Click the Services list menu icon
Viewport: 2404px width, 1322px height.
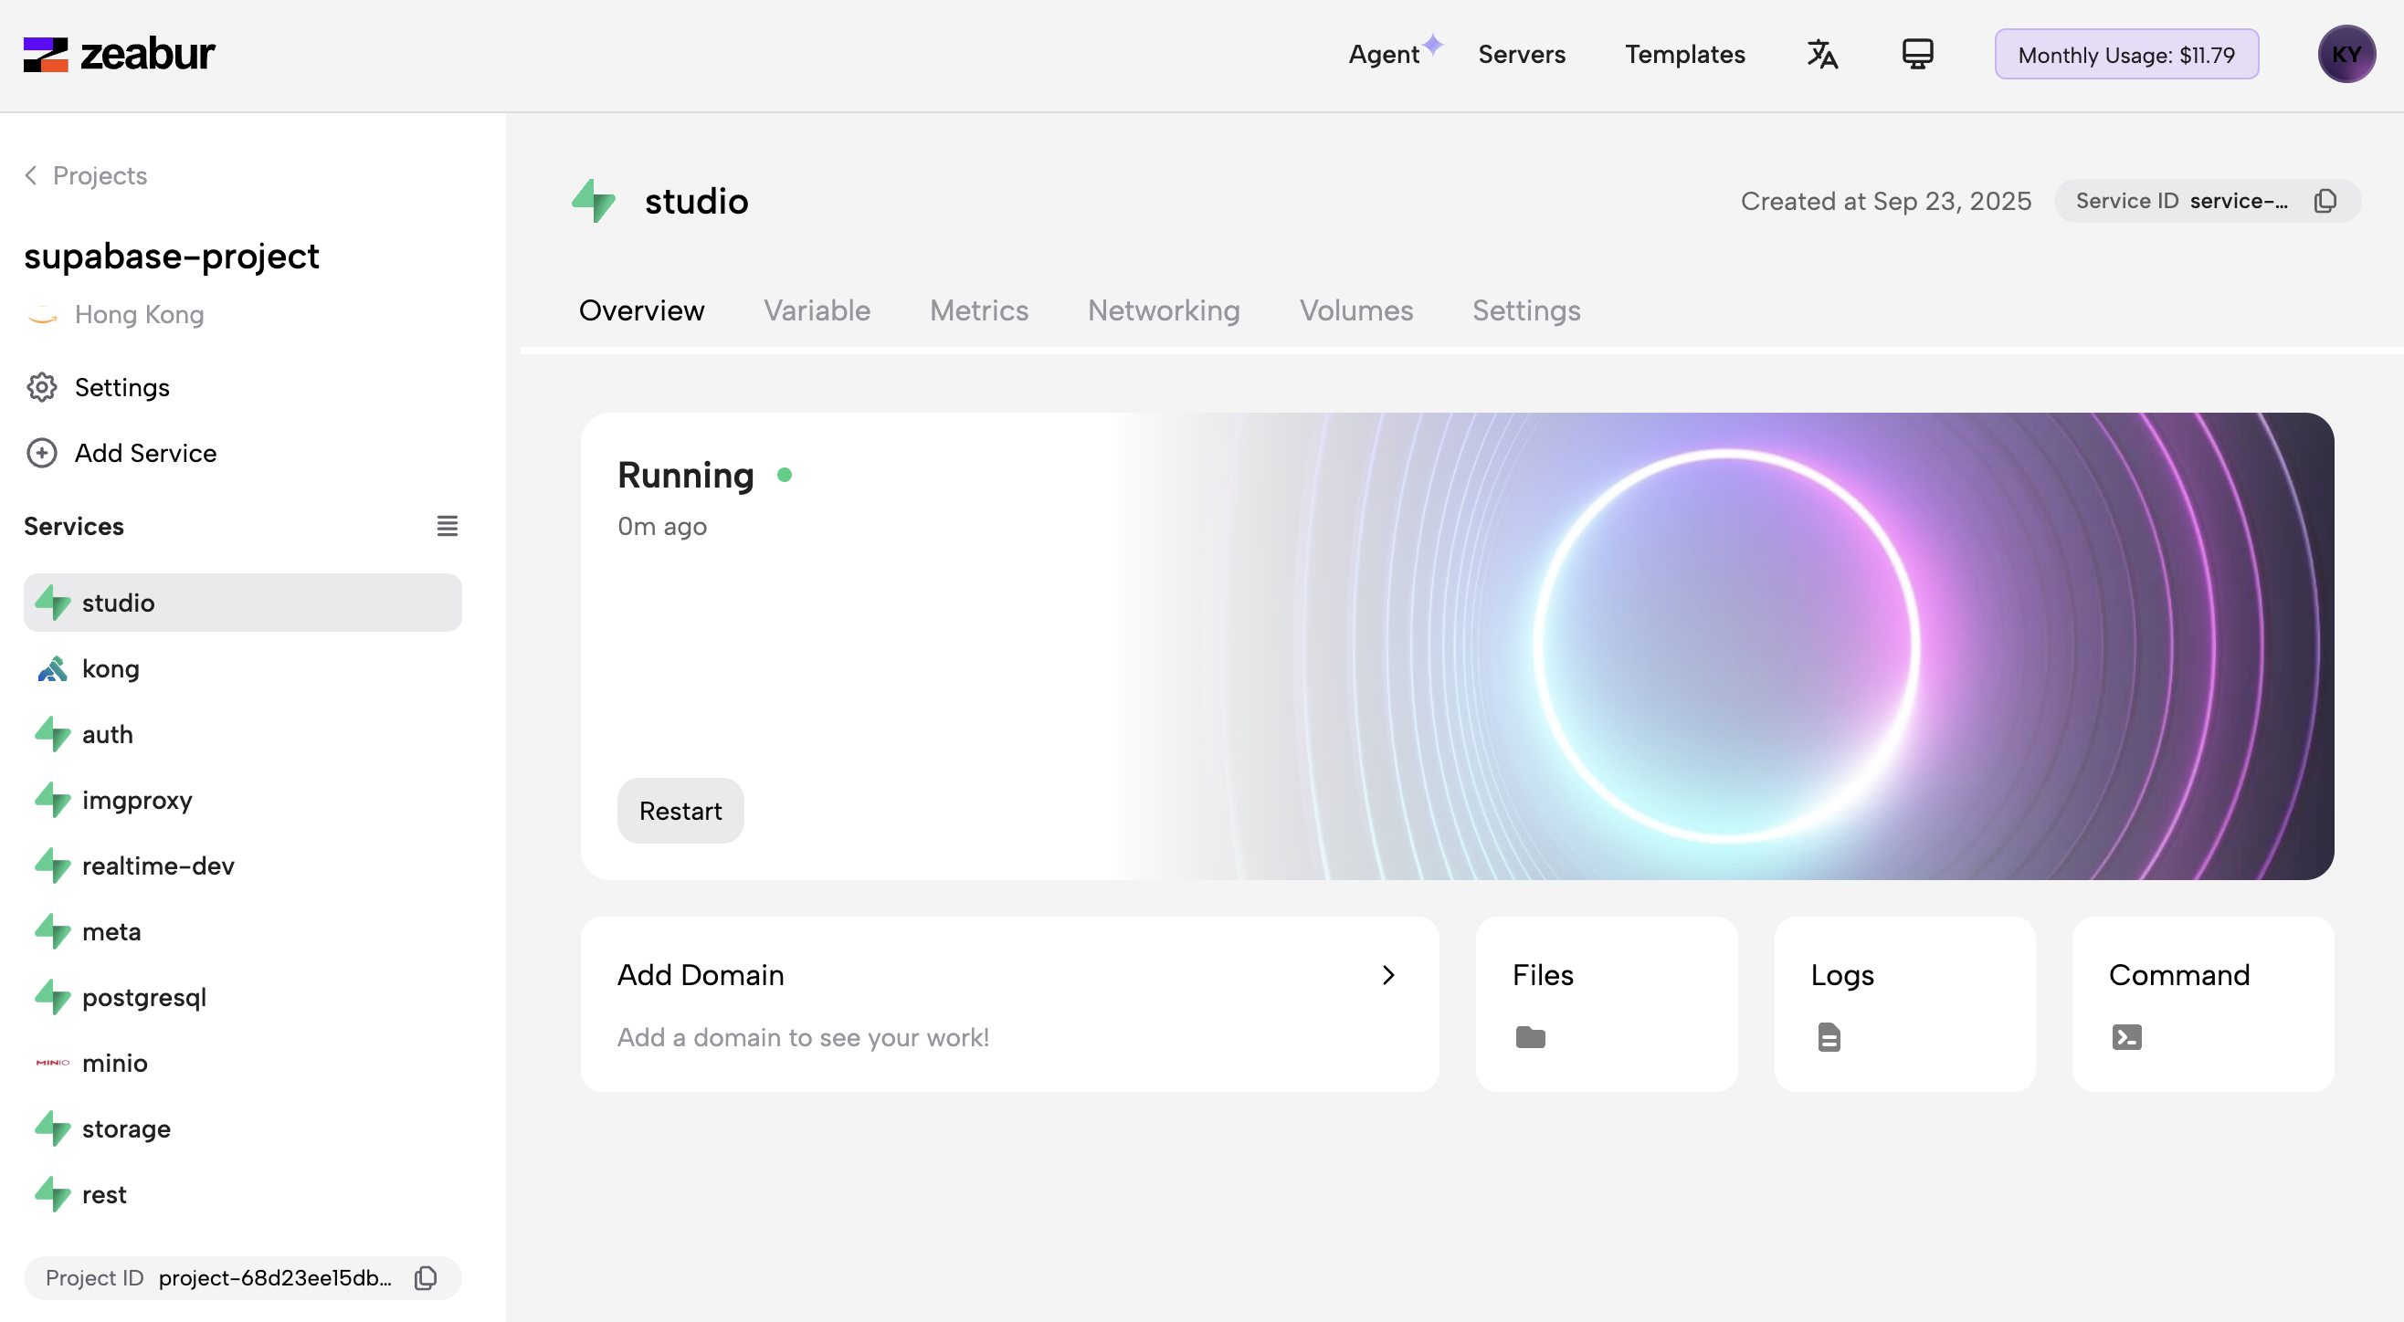[x=447, y=526]
